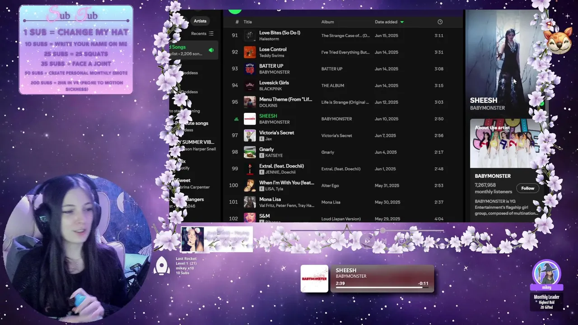Open the Loud (Japan Version) album link
578x325 pixels.
[341, 219]
